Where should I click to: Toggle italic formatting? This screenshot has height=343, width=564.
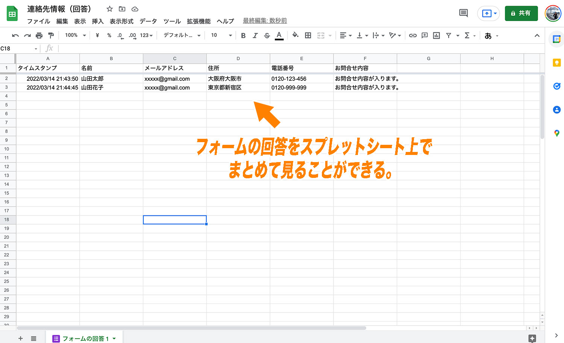pos(255,35)
